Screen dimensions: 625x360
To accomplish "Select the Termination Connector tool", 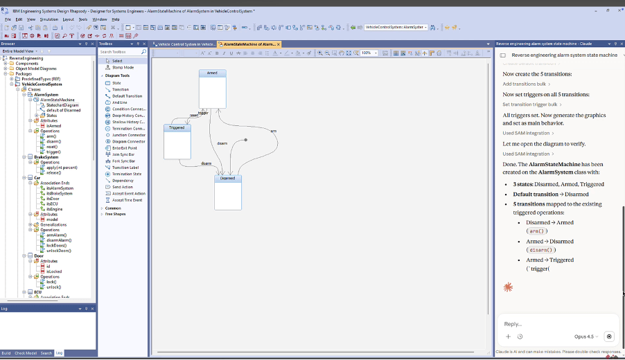I will (125, 128).
